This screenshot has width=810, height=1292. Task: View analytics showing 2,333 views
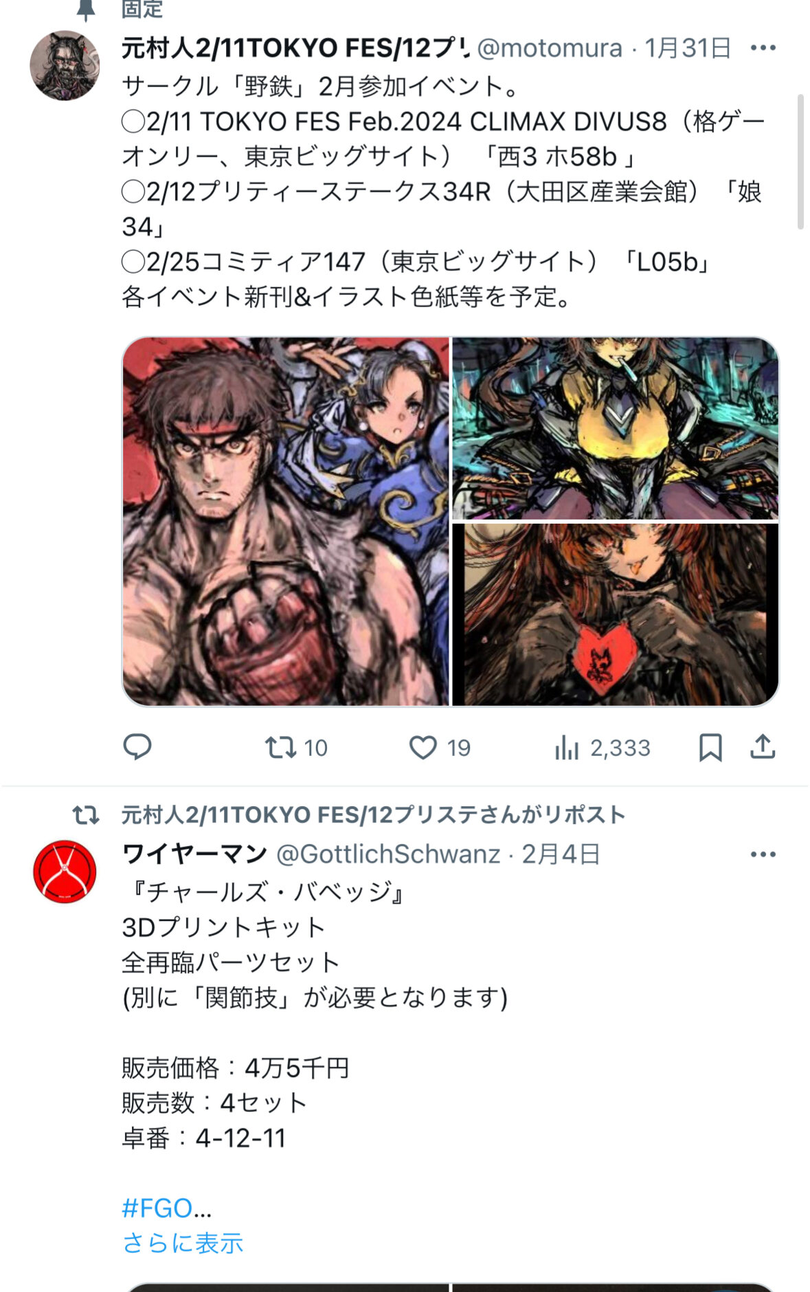[x=602, y=747]
